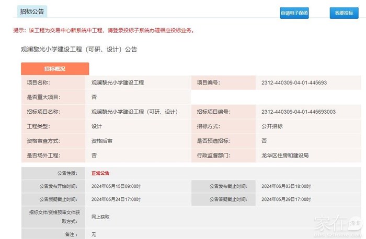366x239 pixels.
Task: Select the orange 招标概况 section tab
Action: (x=55, y=69)
